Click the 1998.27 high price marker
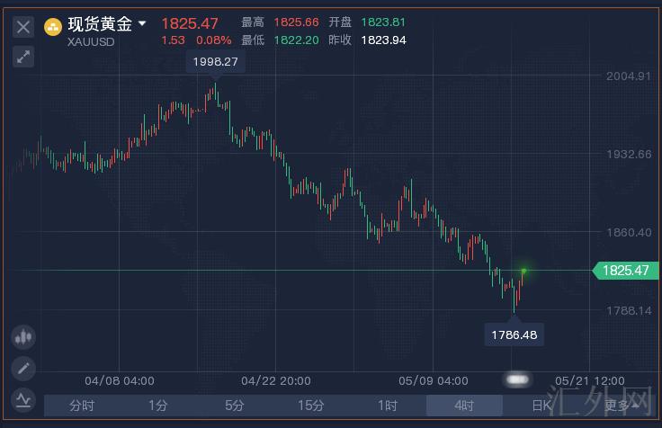 214,63
